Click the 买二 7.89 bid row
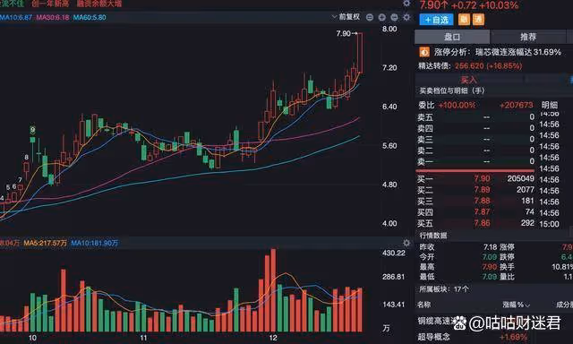Image resolution: width=573 pixels, height=344 pixels. (475, 190)
